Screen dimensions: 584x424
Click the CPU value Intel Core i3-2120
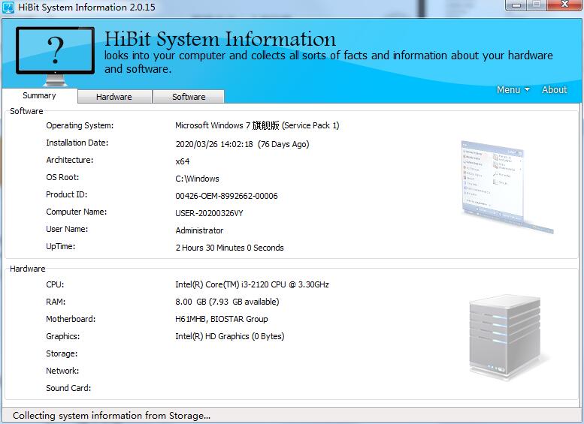click(x=252, y=285)
